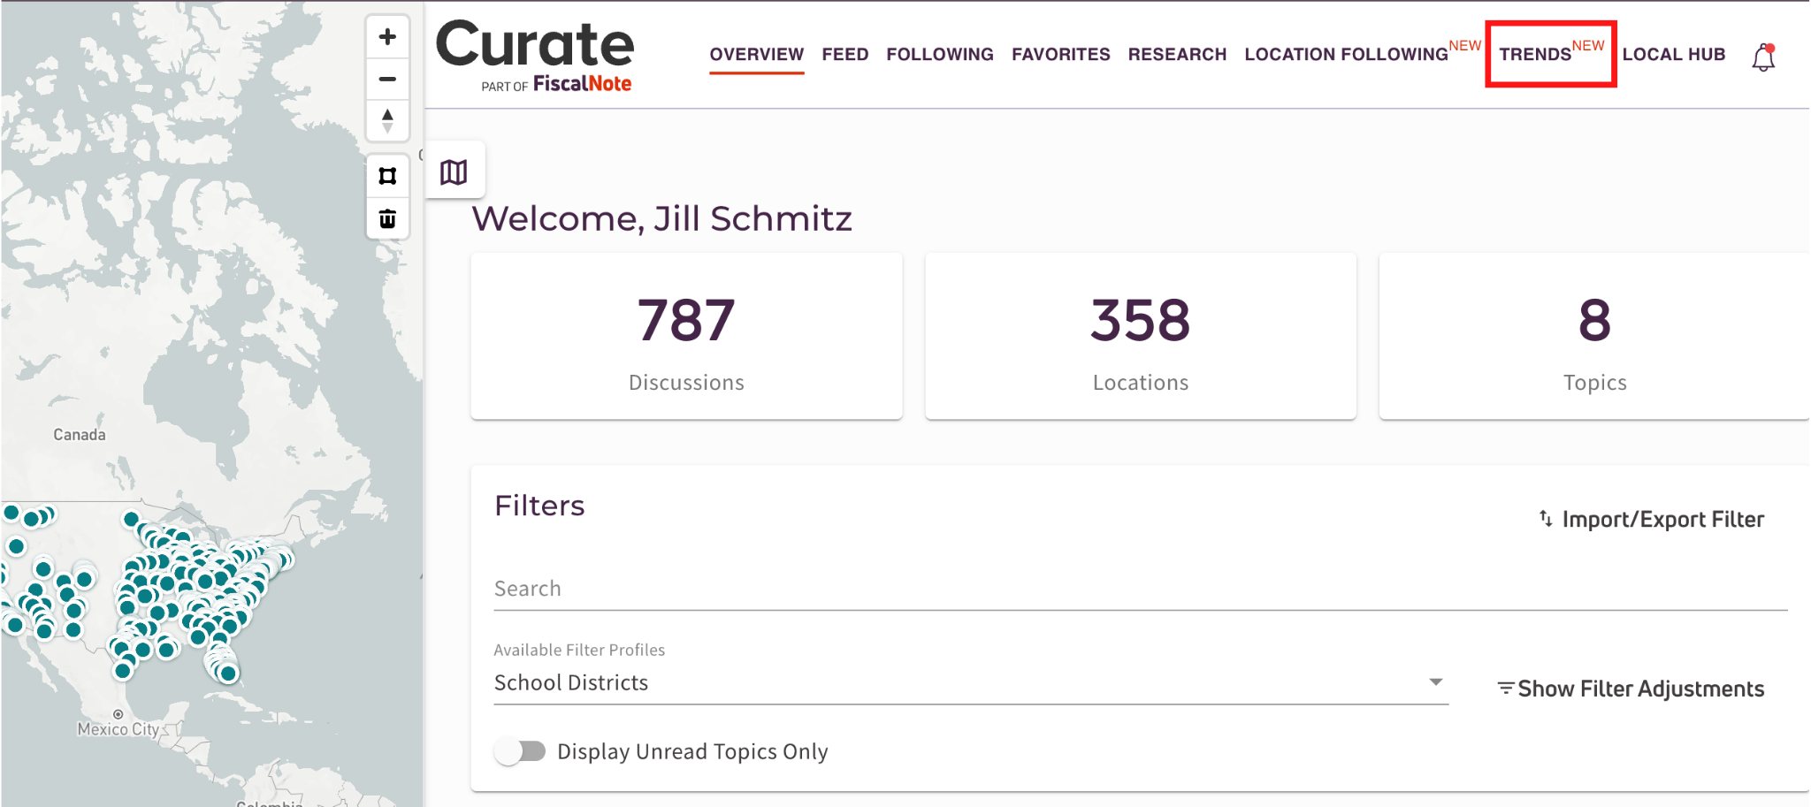Toggle the map panel icon
The image size is (1811, 807).
(454, 171)
